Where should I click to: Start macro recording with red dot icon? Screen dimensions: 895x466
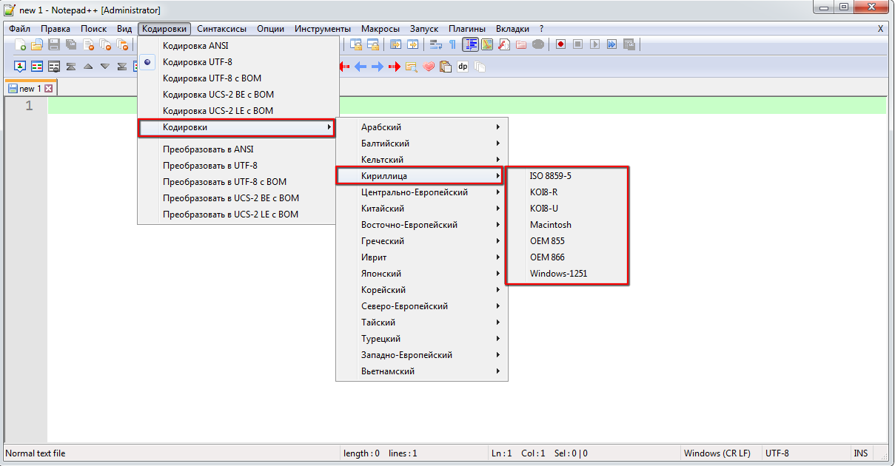pyautogui.click(x=560, y=44)
